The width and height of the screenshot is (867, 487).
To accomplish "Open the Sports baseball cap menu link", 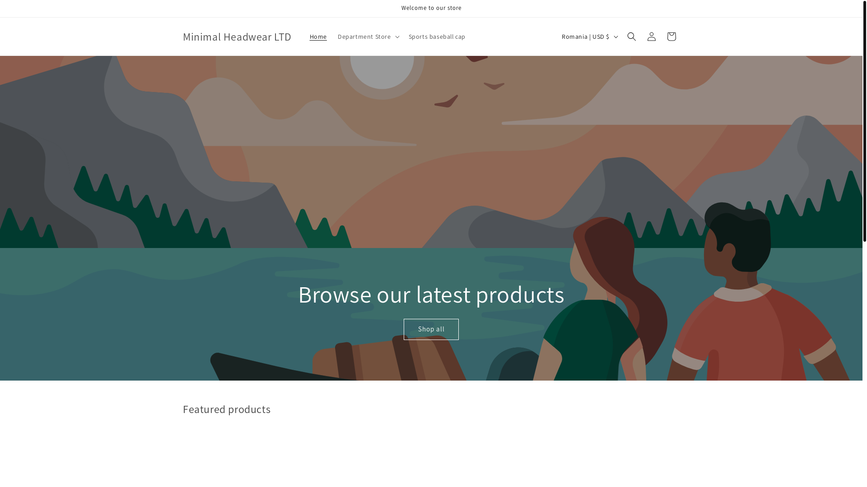I will [x=437, y=37].
